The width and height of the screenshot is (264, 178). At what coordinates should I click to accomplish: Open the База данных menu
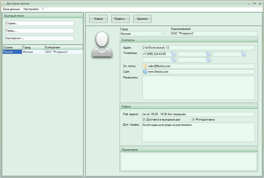(12, 9)
